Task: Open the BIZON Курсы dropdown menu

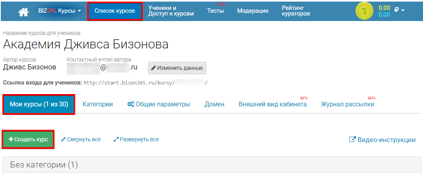Action: [x=59, y=11]
